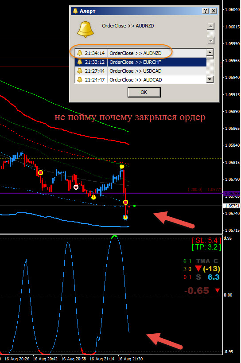Screen dimensions: 241x363
Task: Click the TP: 3.2 label
Action: point(206,247)
